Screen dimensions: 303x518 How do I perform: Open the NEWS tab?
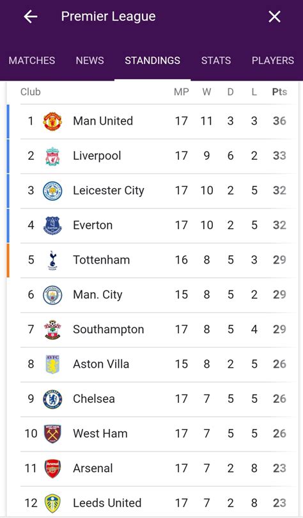click(x=89, y=61)
